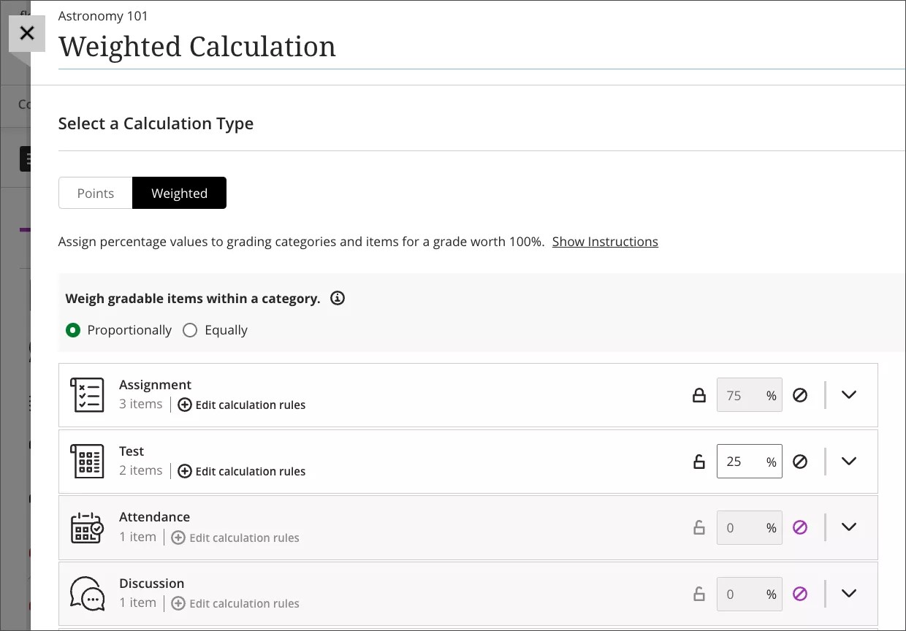This screenshot has width=906, height=631.
Task: Expand the Attendance category chevron
Action: [x=848, y=527]
